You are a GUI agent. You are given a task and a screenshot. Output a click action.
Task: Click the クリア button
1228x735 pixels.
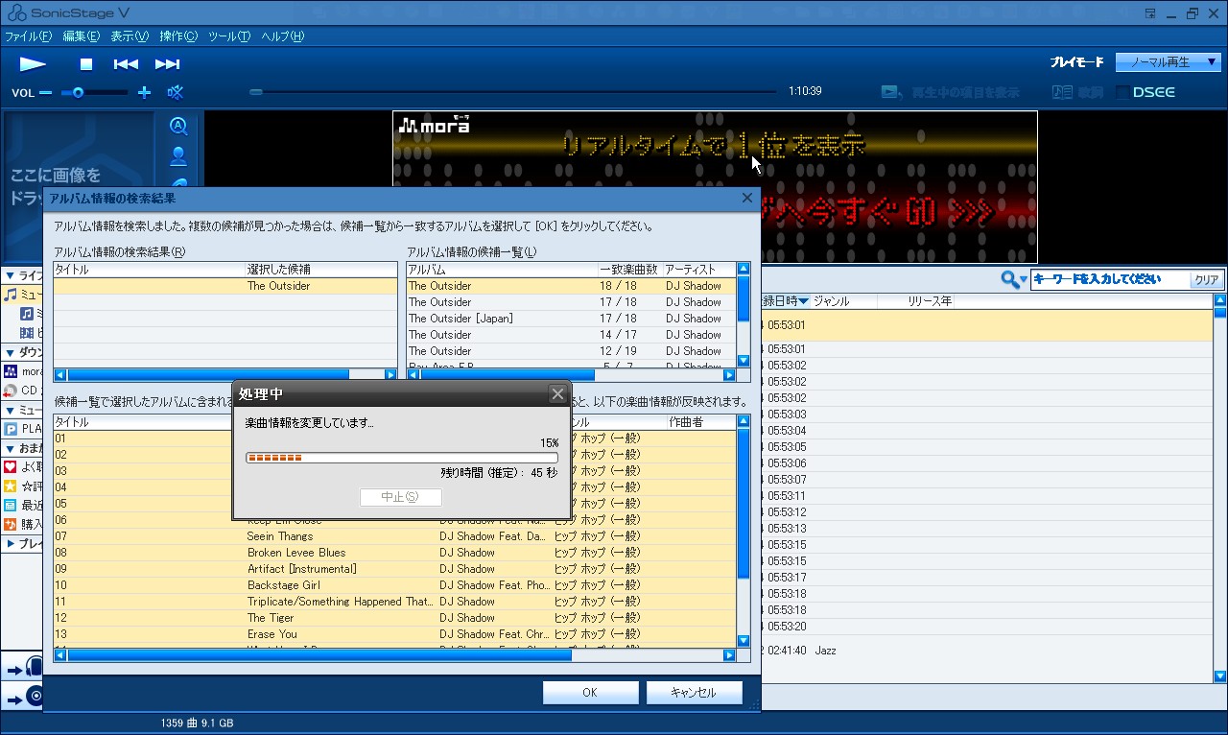point(1206,280)
